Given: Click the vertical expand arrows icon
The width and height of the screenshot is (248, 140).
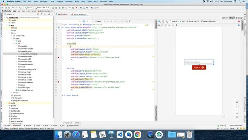Looking at the screenshot, I should tap(177, 25).
